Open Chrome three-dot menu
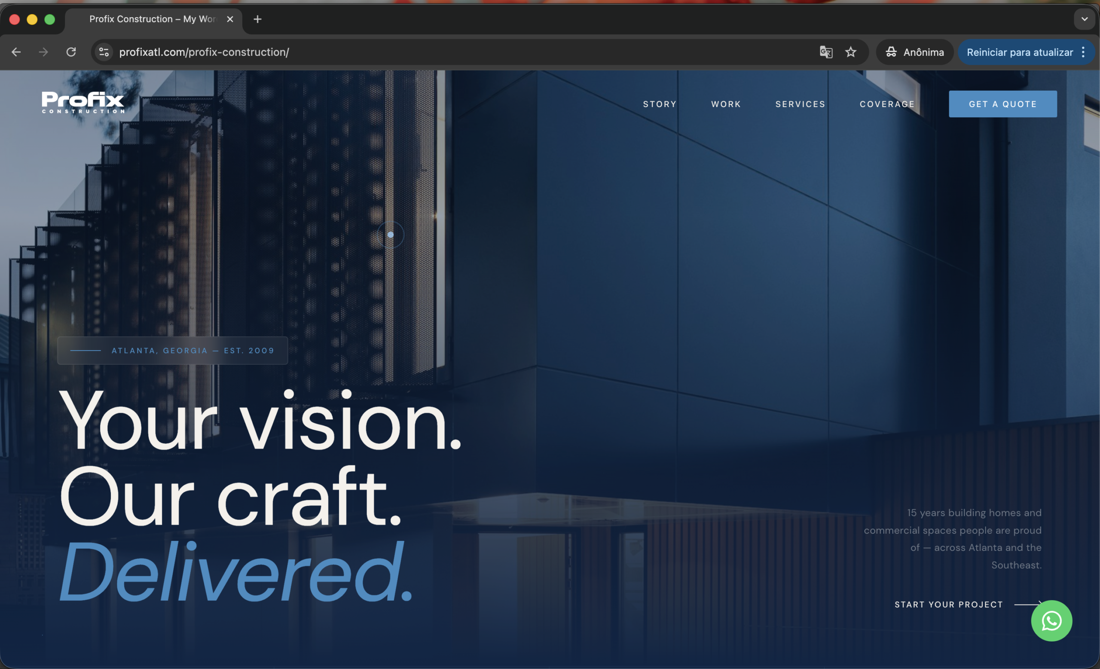 (x=1083, y=52)
